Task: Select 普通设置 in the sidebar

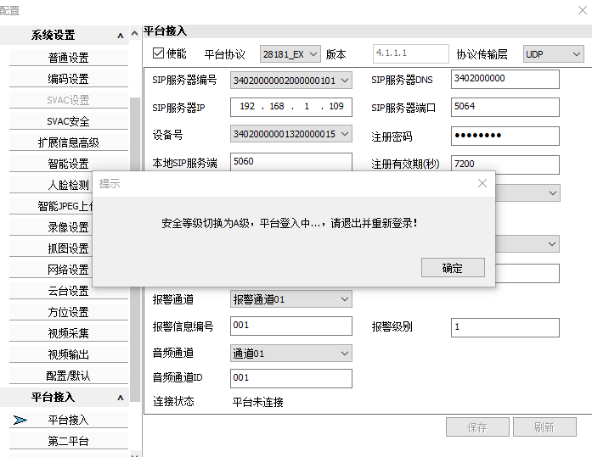Action: pyautogui.click(x=68, y=58)
